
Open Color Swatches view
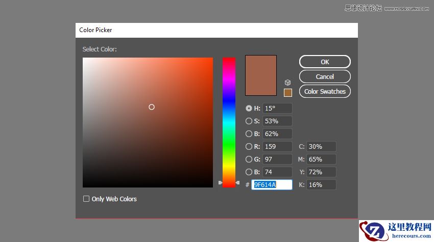pyautogui.click(x=325, y=92)
